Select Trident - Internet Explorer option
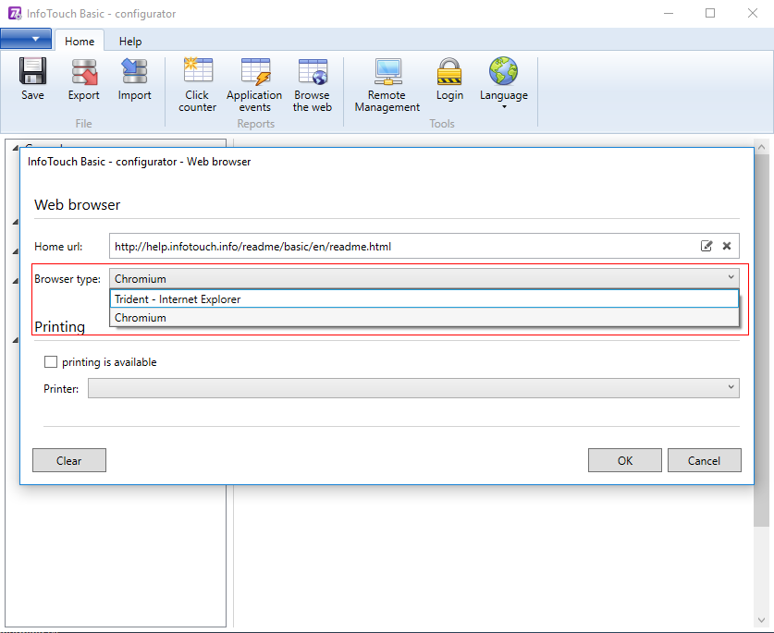774x633 pixels. [x=424, y=299]
